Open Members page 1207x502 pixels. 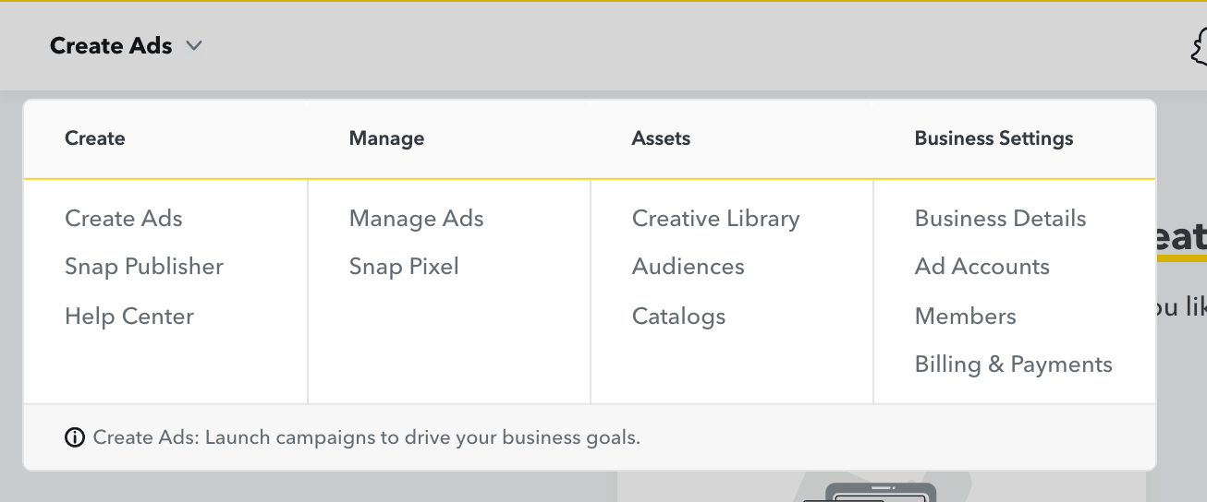tap(965, 317)
